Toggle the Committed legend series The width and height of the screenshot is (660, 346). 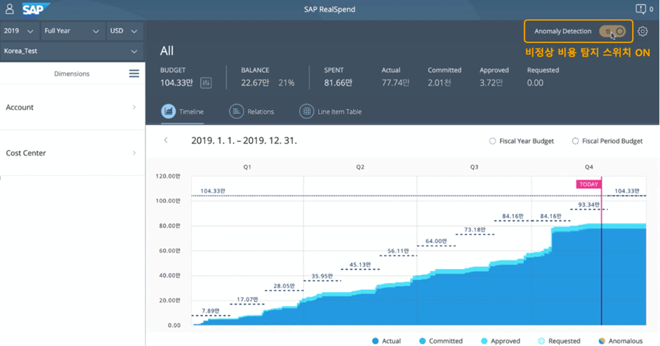click(x=441, y=341)
